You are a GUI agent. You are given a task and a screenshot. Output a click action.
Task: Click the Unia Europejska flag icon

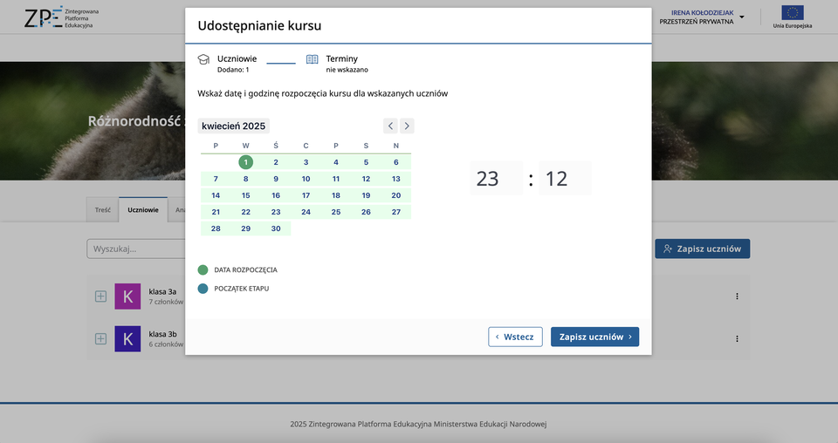click(792, 13)
